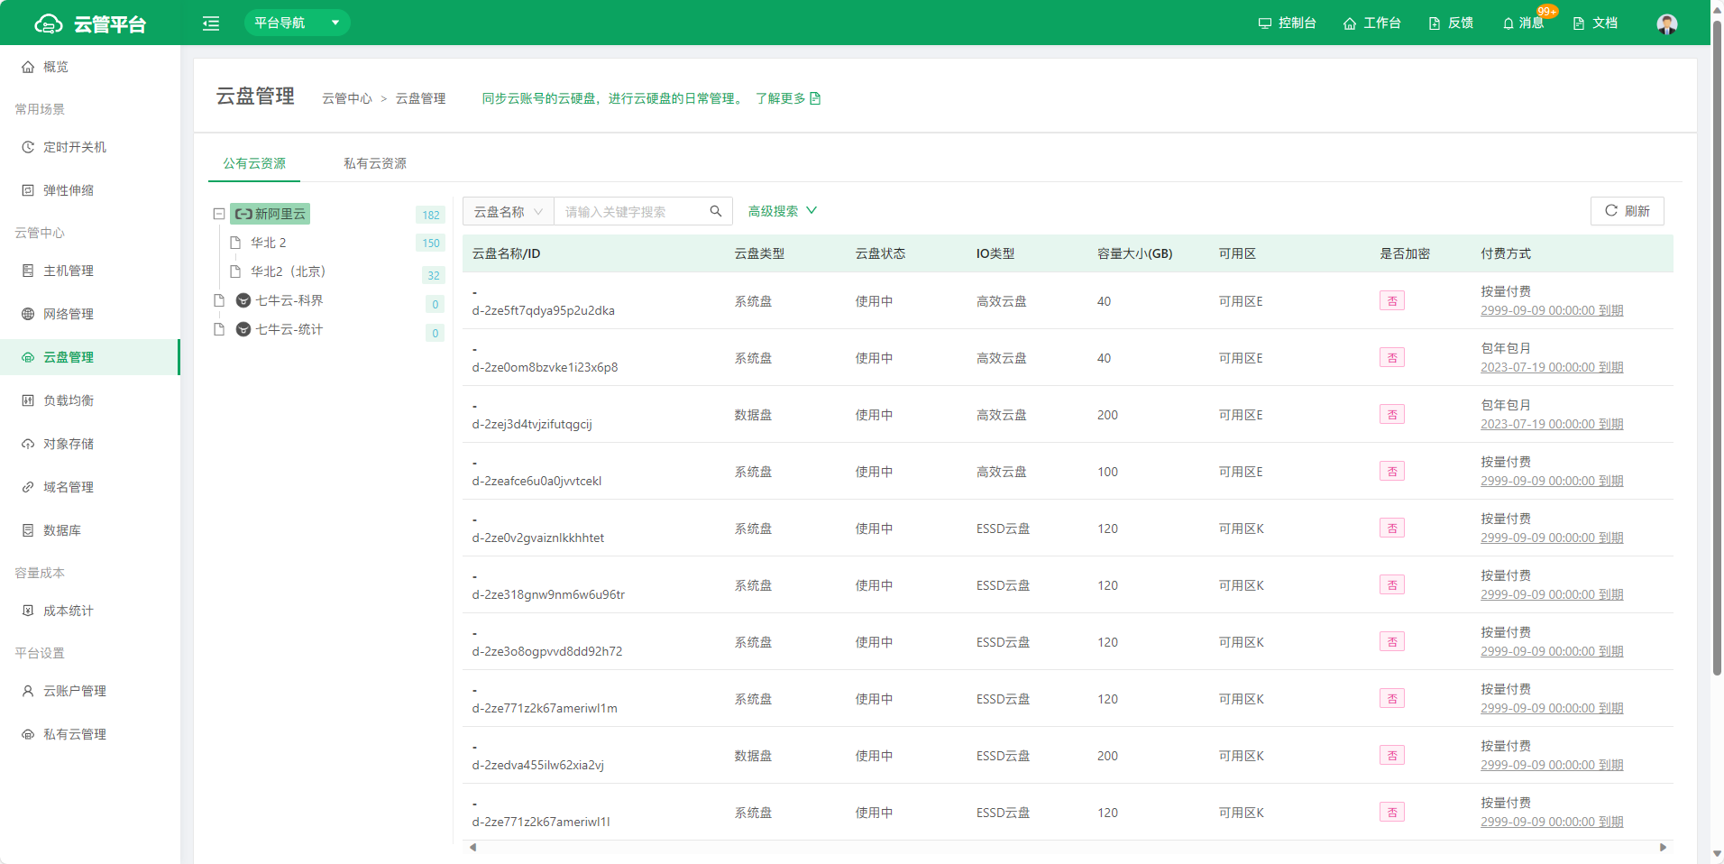The image size is (1724, 864).
Task: Click the 负载均衡 sidebar icon
Action: (x=28, y=400)
